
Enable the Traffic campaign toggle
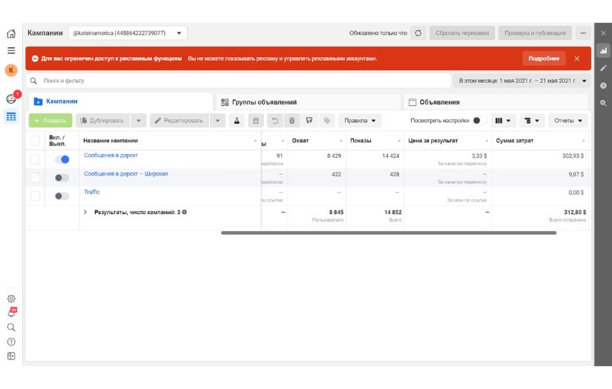click(x=62, y=196)
